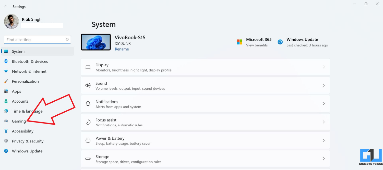Click the Privacy & security shield icon
The width and height of the screenshot is (383, 170).
click(x=6, y=141)
